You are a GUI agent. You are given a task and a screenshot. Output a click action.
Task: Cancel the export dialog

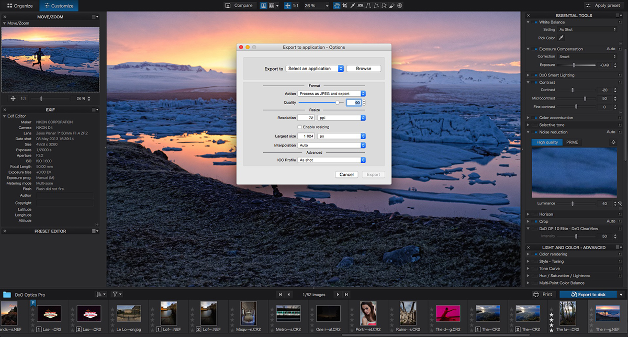346,174
